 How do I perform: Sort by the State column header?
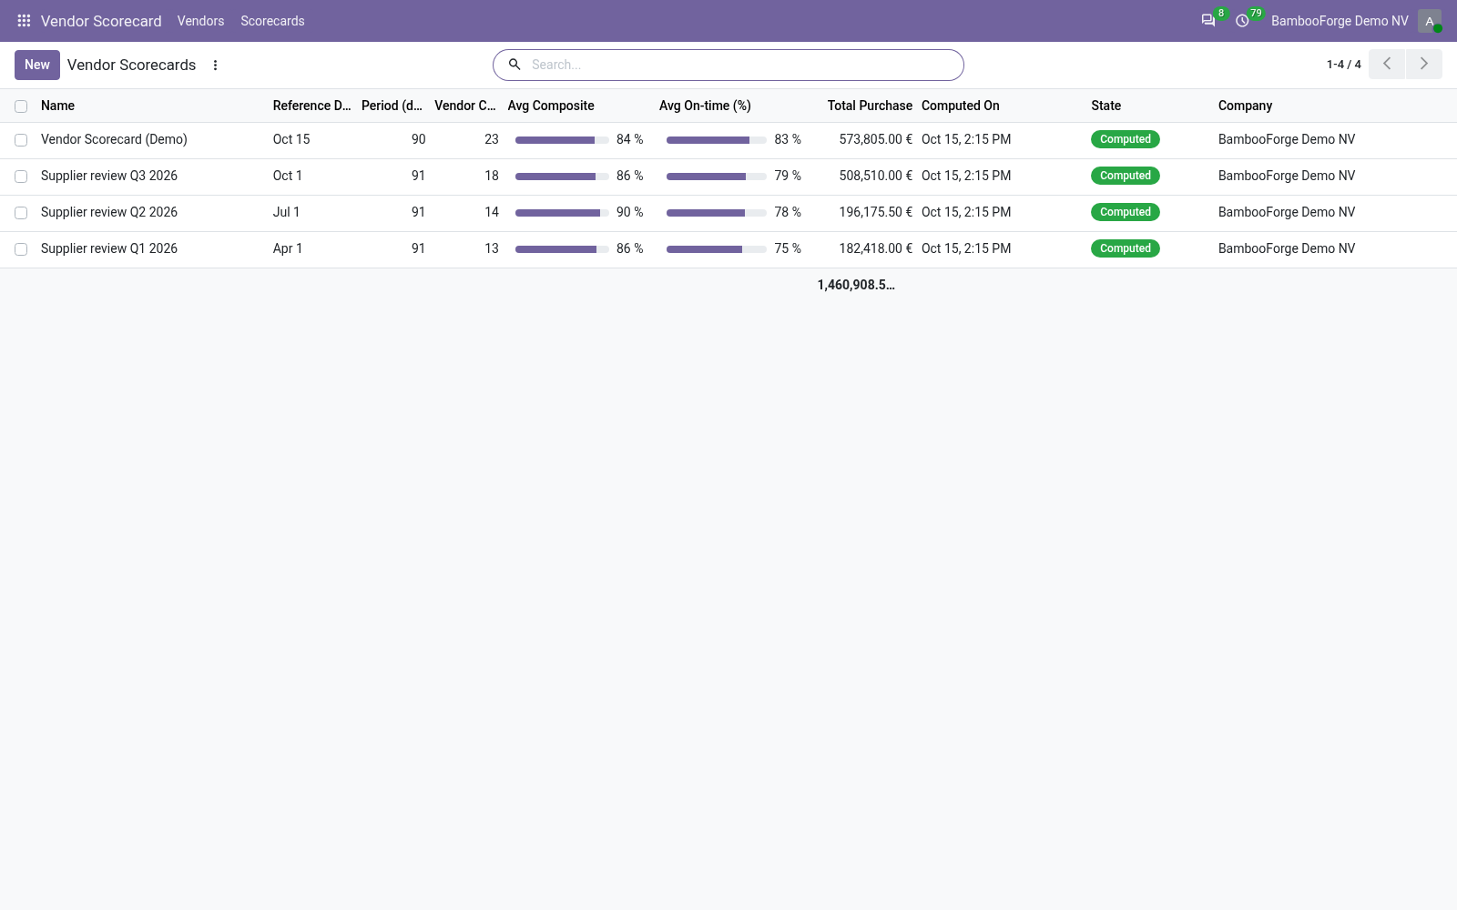point(1105,106)
